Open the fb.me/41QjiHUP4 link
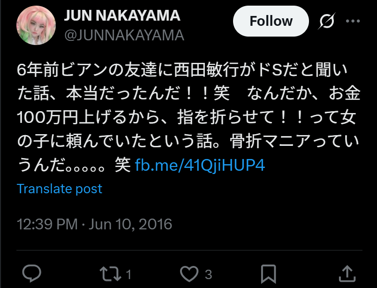Viewport: 377px width, 288px height. [x=200, y=165]
